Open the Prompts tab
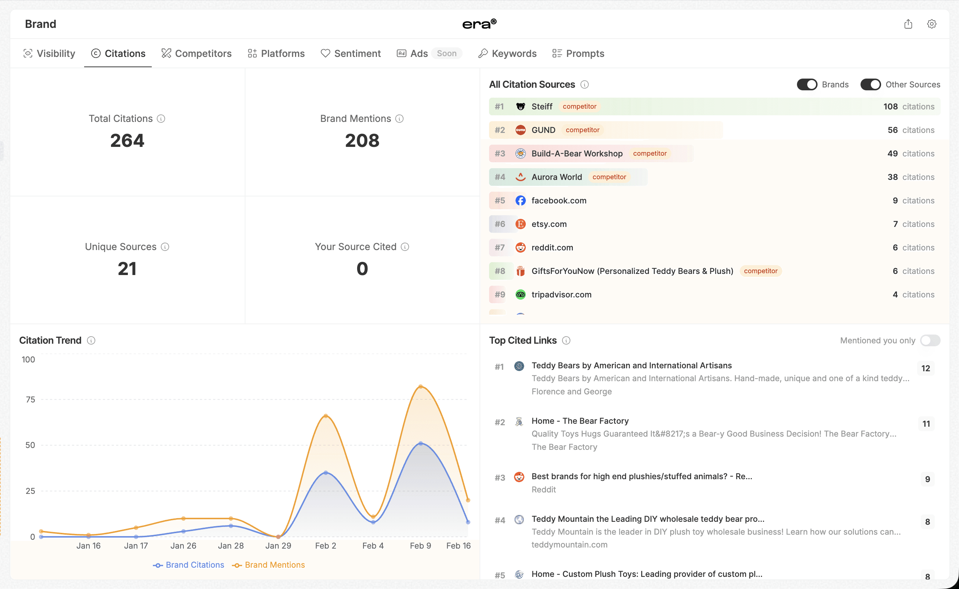The width and height of the screenshot is (959, 589). pyautogui.click(x=578, y=53)
